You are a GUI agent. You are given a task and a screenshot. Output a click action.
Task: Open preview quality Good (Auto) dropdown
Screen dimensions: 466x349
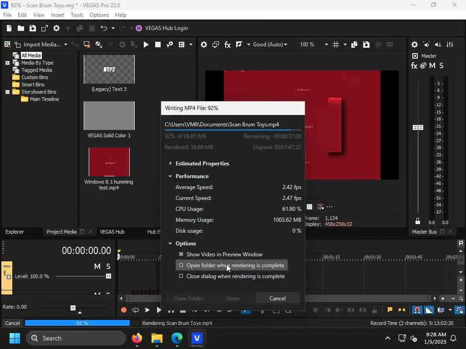point(270,45)
